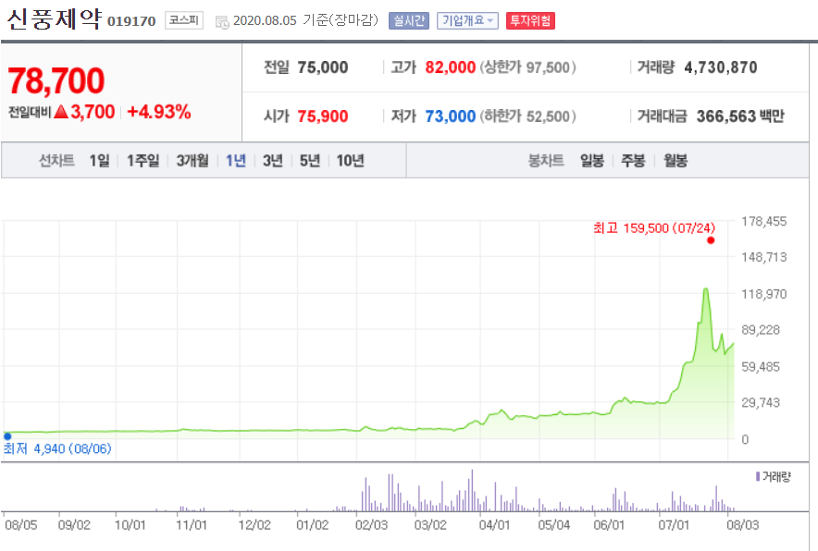Click the 최저 4,940 (08/06) label
The width and height of the screenshot is (818, 551).
57,448
